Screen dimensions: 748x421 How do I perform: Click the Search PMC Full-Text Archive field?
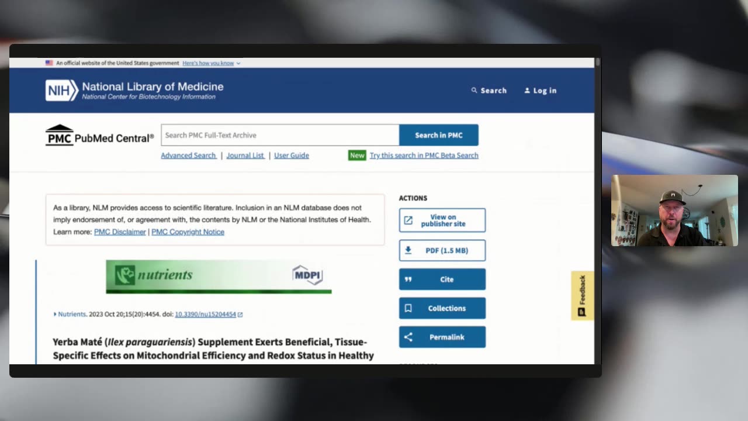tap(280, 135)
